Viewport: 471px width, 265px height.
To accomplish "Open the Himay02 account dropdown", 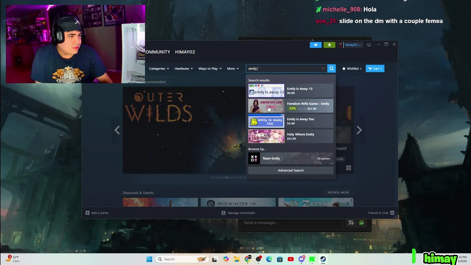I will [353, 45].
